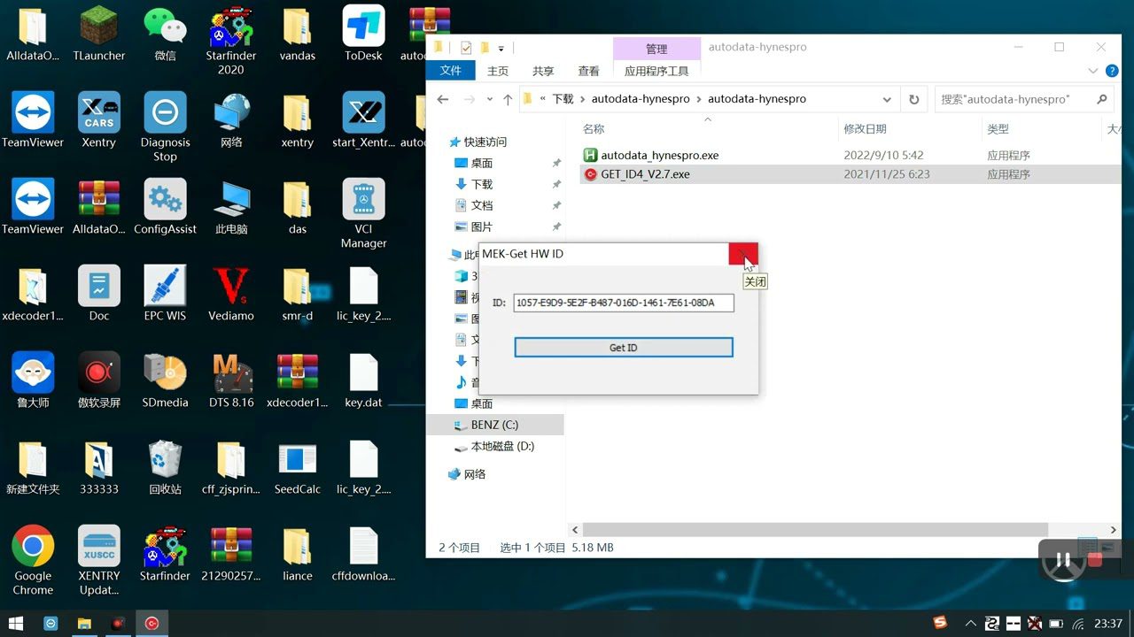
Task: Click the Get ID button
Action: coord(624,348)
